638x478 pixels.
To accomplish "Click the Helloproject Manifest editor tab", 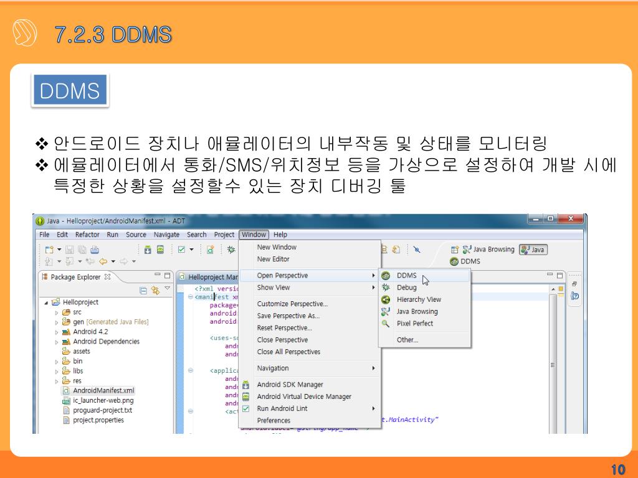I will click(x=209, y=277).
